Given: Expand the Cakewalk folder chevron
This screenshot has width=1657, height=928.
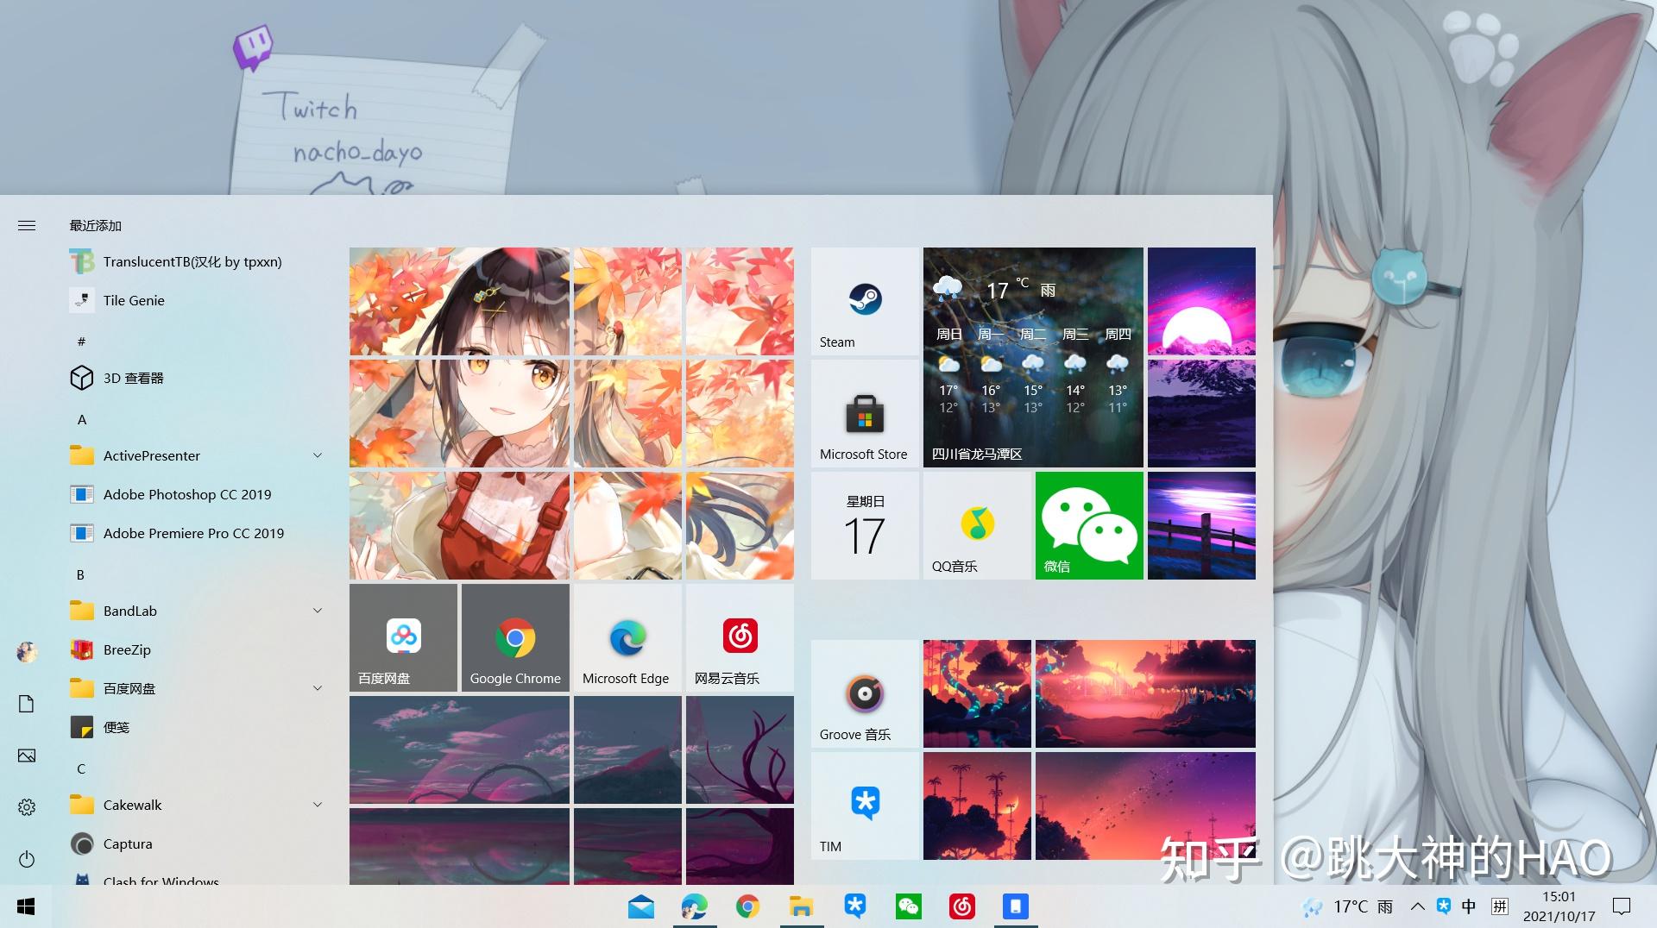Looking at the screenshot, I should pos(318,804).
